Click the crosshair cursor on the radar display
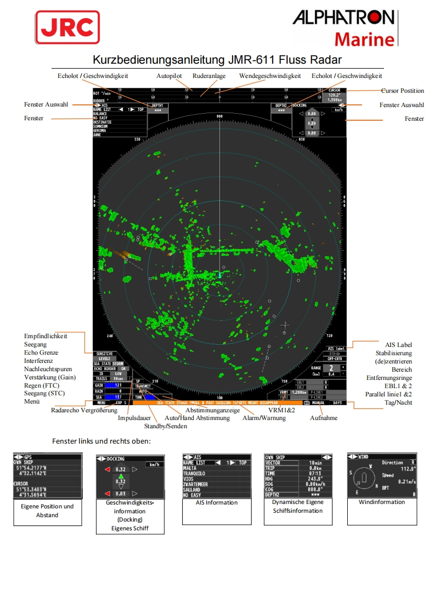Screen dimensions: 435x616 [x=284, y=326]
